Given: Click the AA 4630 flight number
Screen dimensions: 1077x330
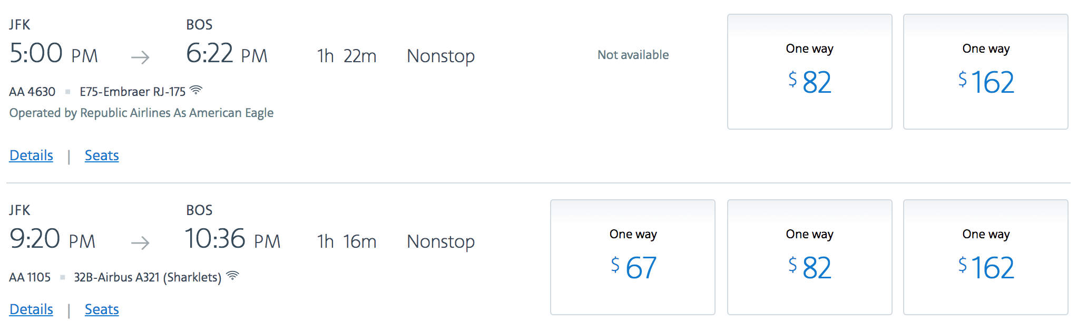Looking at the screenshot, I should click(x=32, y=92).
